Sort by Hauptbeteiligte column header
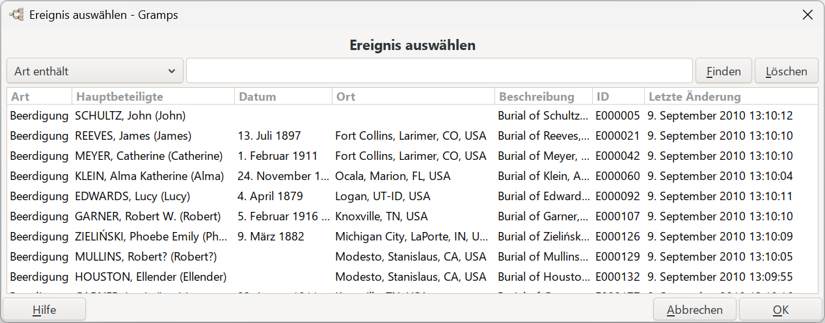The image size is (825, 323). (154, 96)
